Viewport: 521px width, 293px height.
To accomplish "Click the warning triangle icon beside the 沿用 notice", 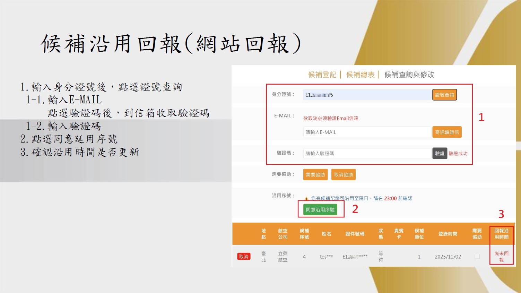I will [x=306, y=199].
